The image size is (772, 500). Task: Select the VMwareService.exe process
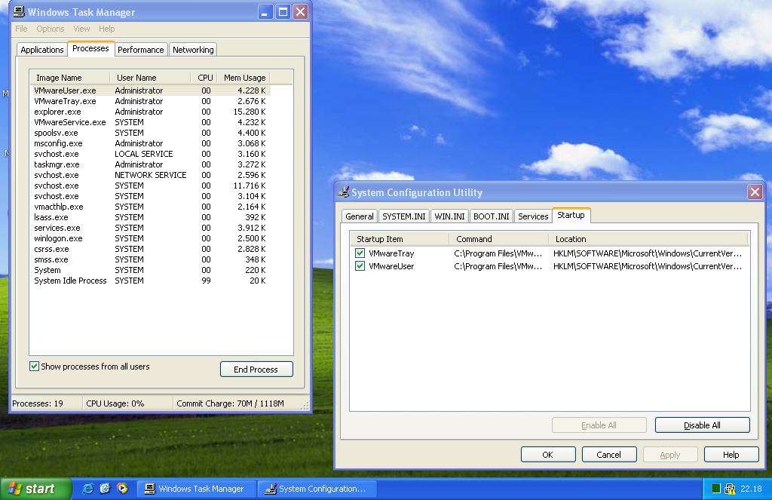click(151, 122)
